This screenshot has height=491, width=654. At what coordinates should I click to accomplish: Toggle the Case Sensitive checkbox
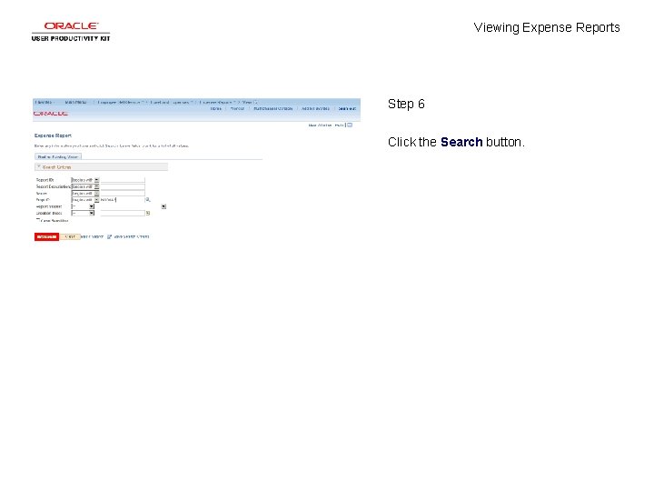38,220
